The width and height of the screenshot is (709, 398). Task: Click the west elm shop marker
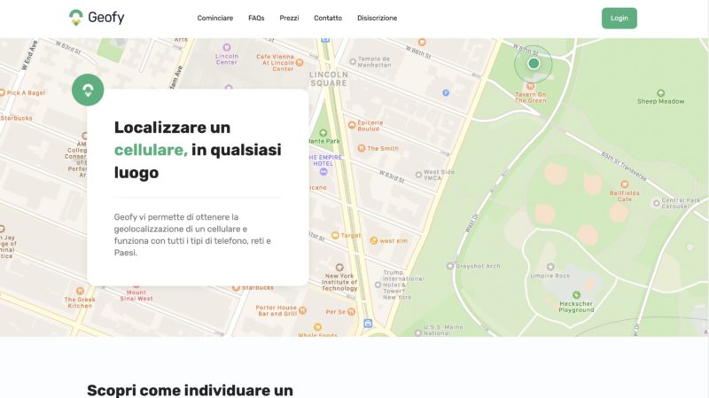tap(374, 240)
